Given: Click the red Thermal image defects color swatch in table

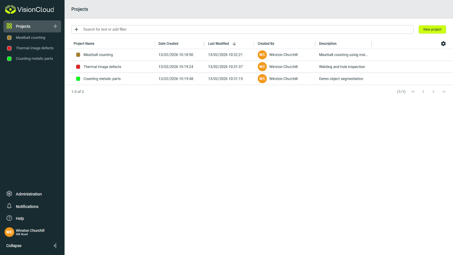Looking at the screenshot, I should [78, 67].
